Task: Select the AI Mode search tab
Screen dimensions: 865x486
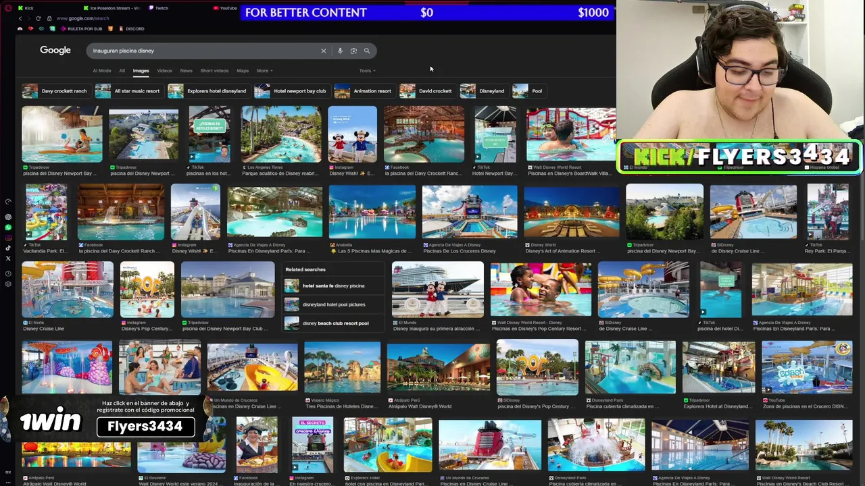Action: tap(102, 71)
